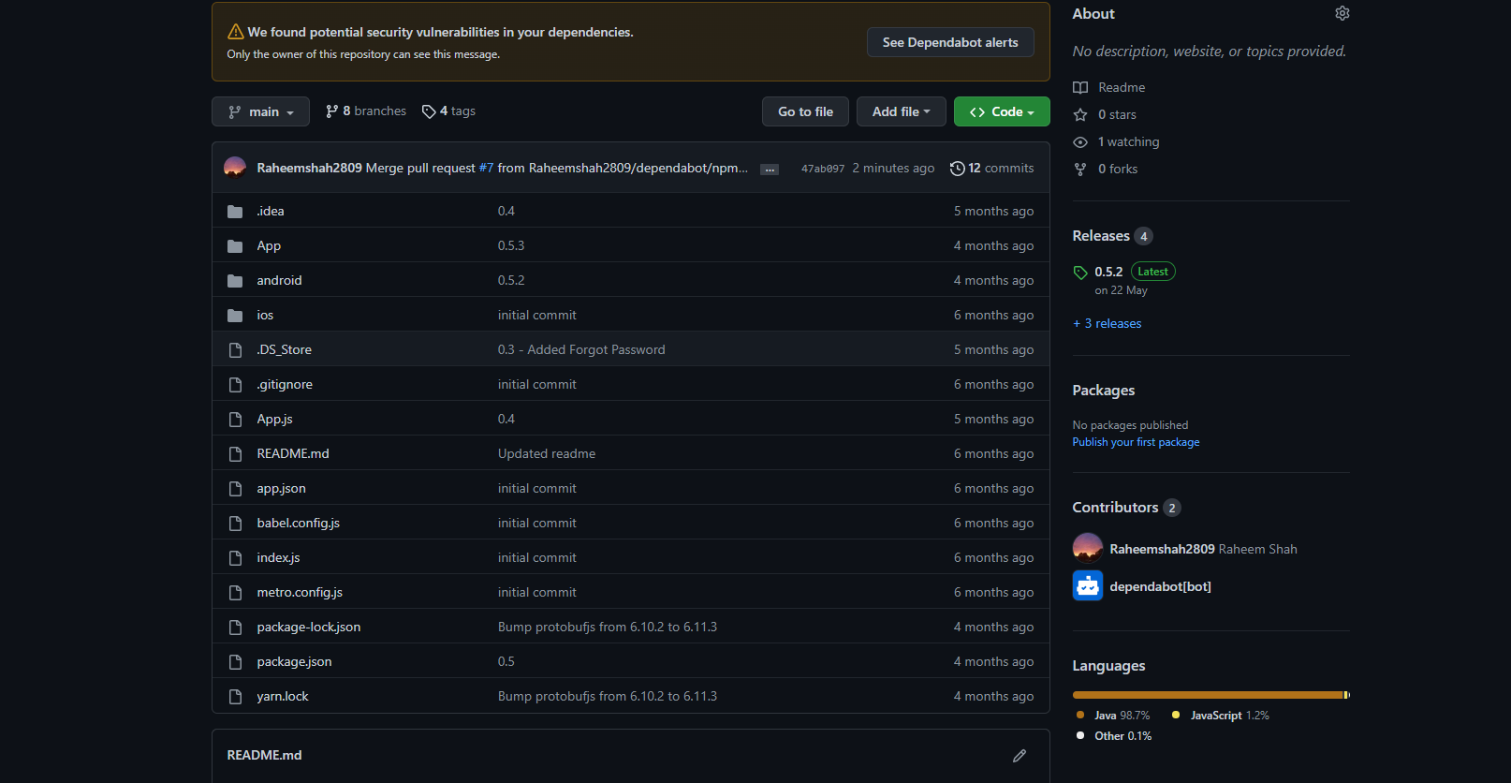Click the fork icon beside 0 forks

click(1080, 170)
